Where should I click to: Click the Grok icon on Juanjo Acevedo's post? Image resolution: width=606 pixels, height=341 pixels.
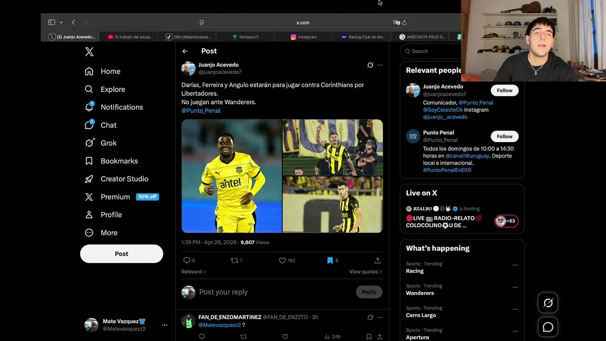[x=370, y=65]
